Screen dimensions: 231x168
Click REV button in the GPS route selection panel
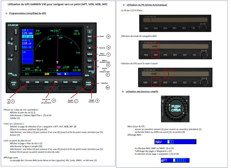[175, 83]
